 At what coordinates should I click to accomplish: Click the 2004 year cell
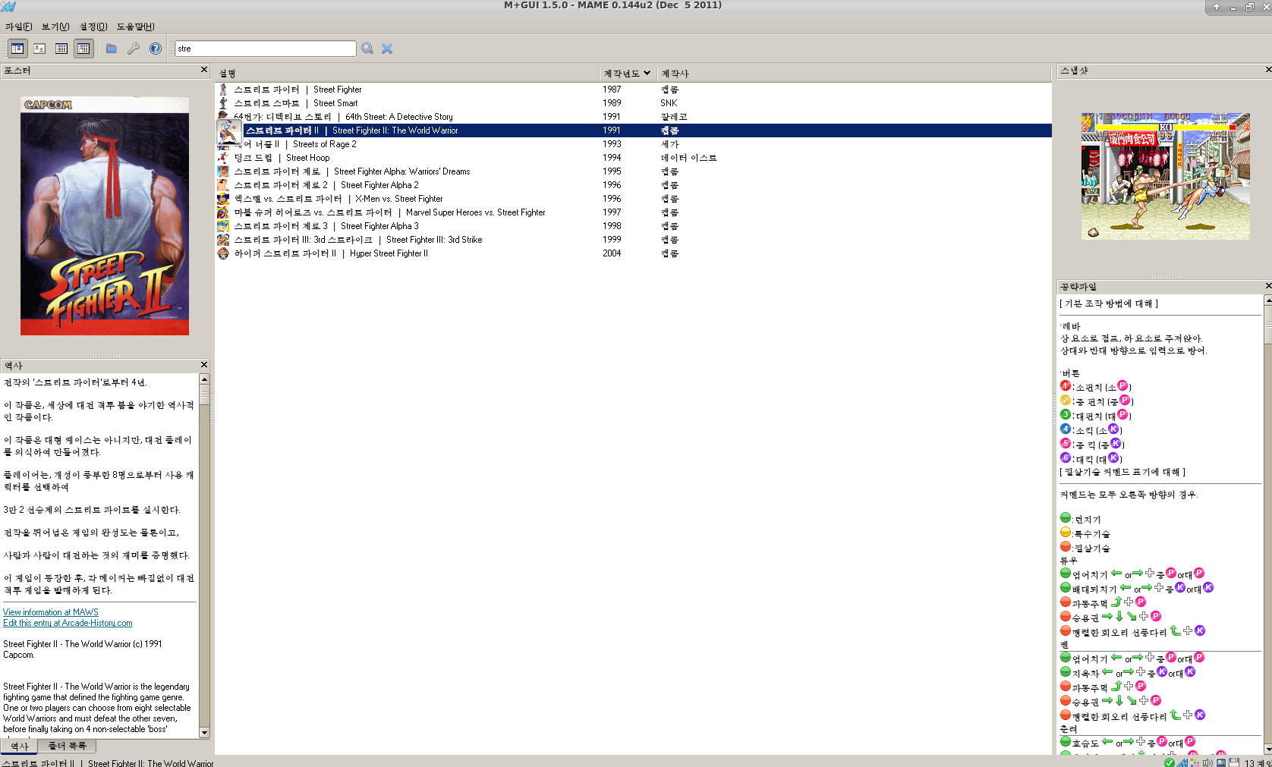(612, 253)
